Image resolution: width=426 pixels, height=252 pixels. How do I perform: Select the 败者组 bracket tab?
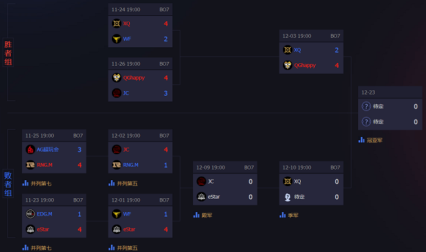coord(8,184)
